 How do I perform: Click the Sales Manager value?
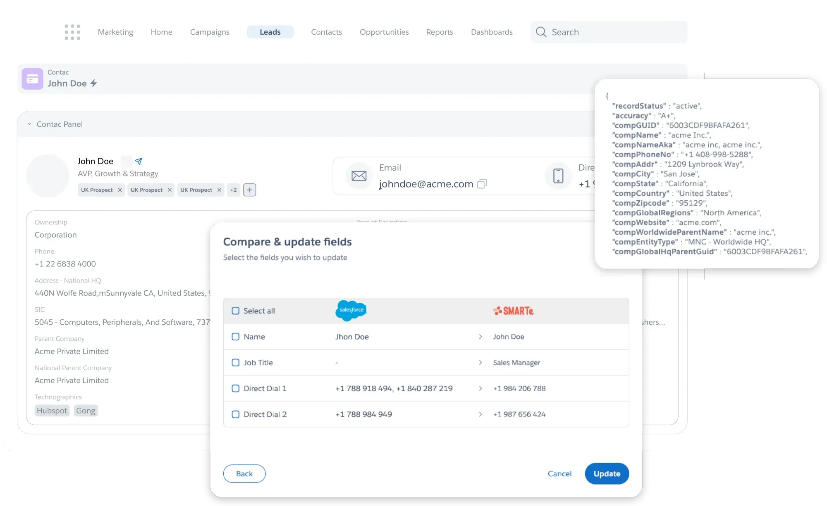point(516,362)
